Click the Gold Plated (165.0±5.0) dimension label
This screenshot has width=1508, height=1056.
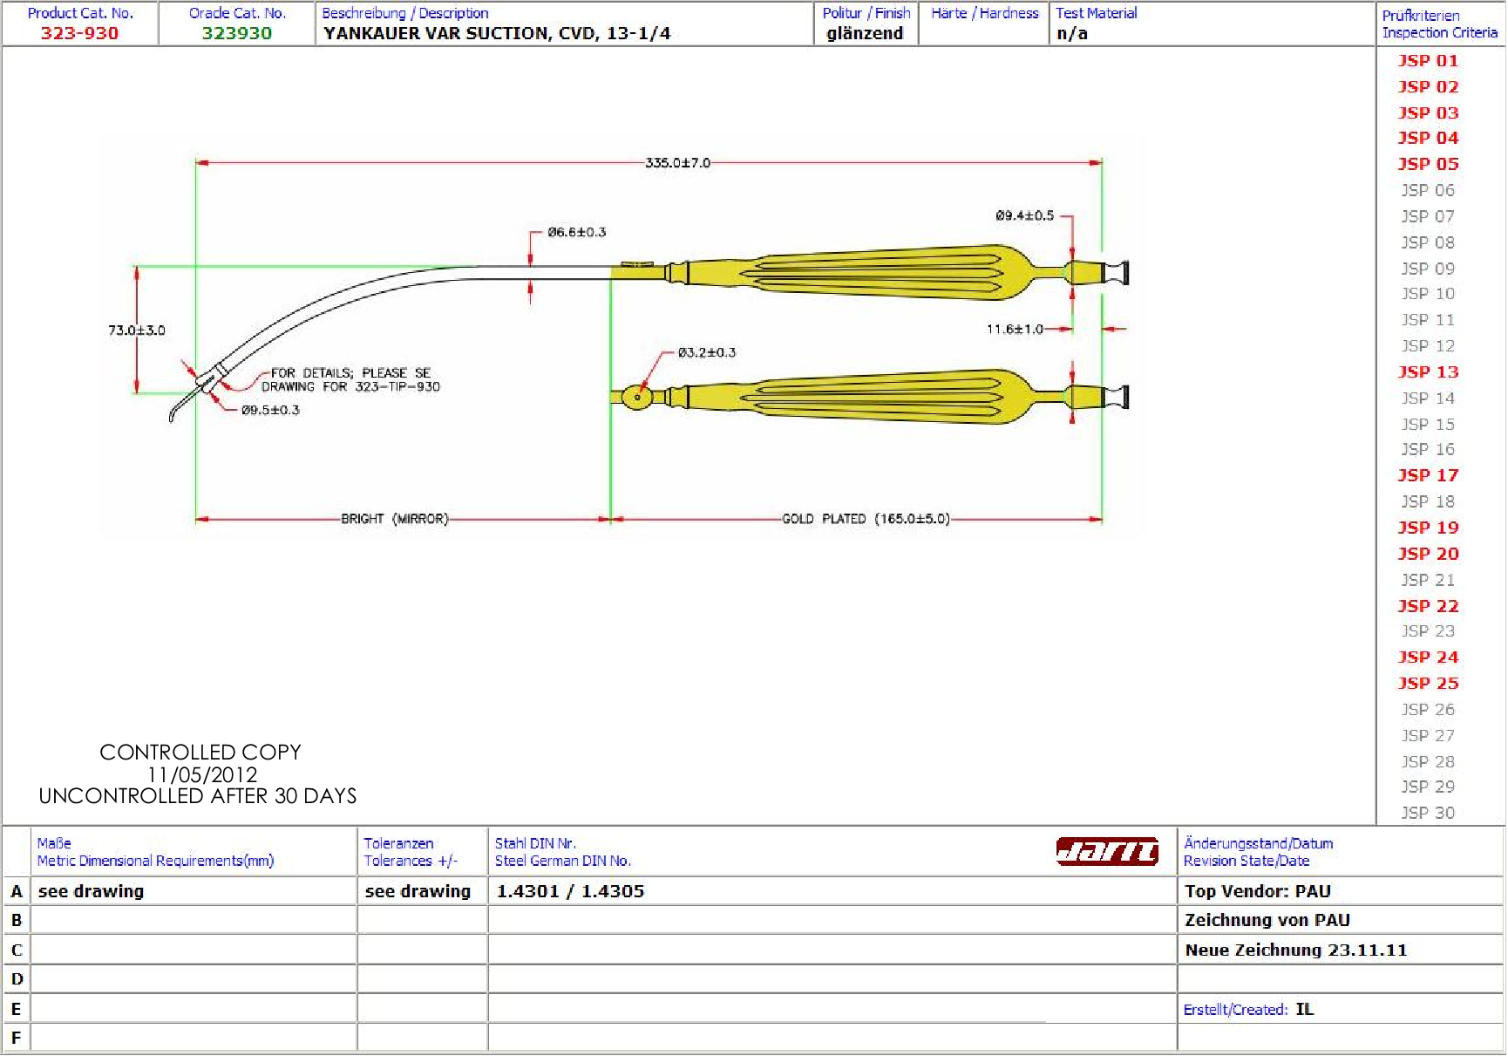tap(865, 519)
